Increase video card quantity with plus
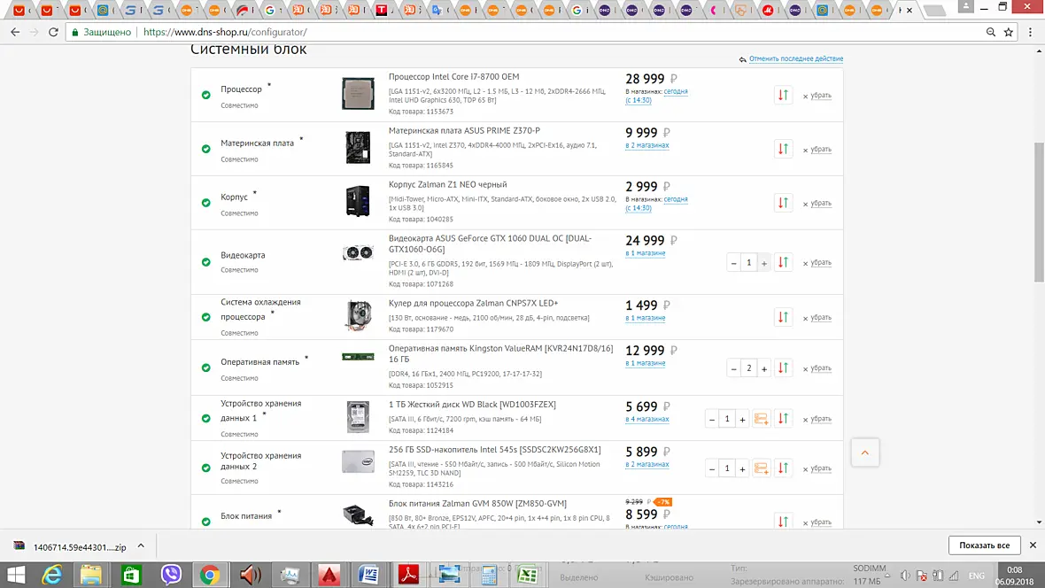Viewport: 1045px width, 588px height. (x=764, y=263)
